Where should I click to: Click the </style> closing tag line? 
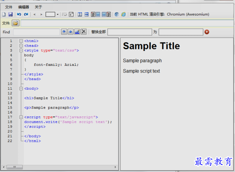pyautogui.click(x=34, y=74)
